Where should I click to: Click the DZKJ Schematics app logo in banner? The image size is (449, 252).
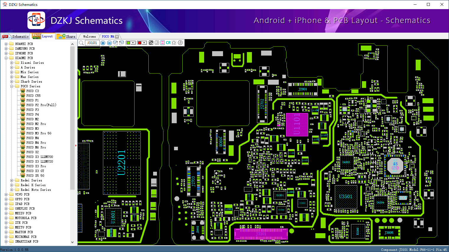pyautogui.click(x=36, y=20)
